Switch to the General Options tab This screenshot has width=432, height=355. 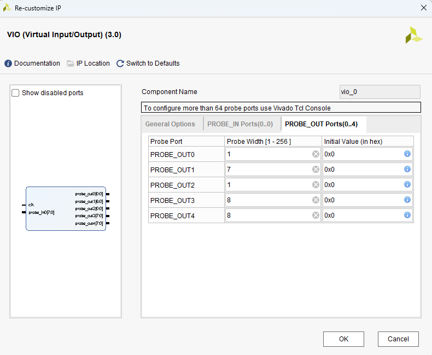pyautogui.click(x=170, y=124)
